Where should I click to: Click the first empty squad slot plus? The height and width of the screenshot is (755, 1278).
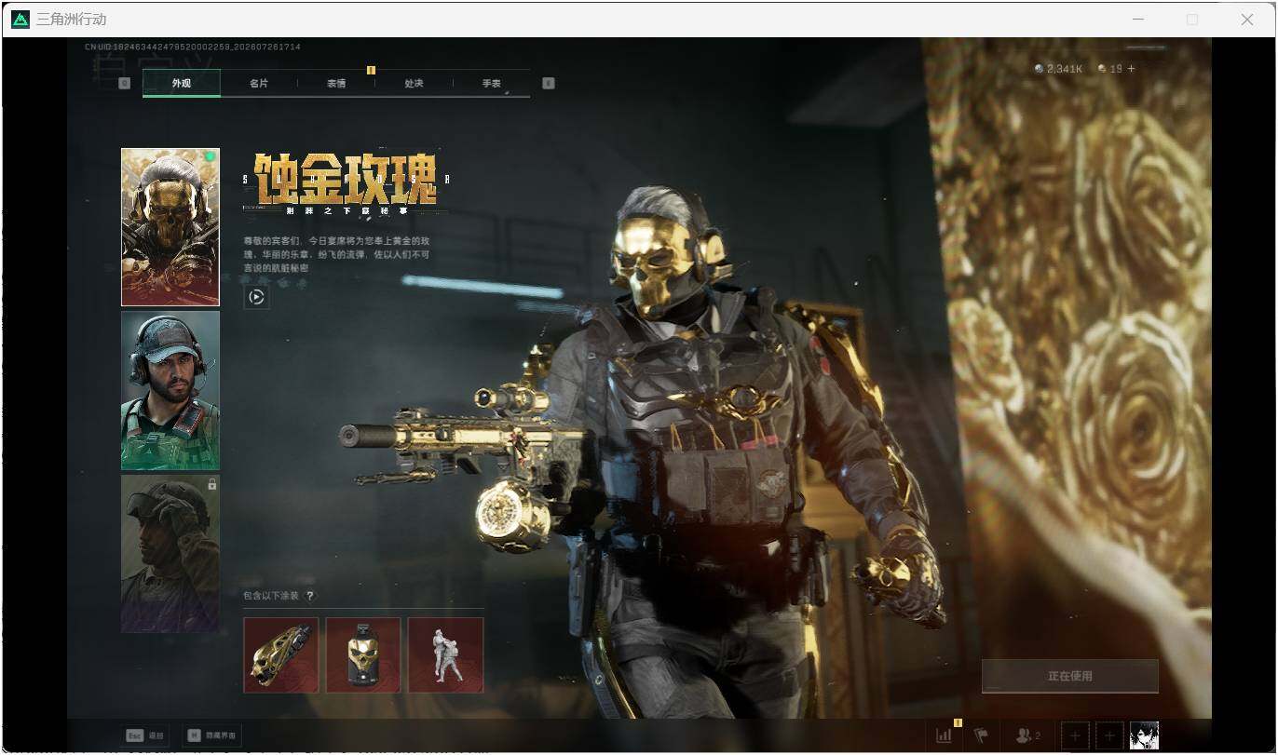(1075, 735)
